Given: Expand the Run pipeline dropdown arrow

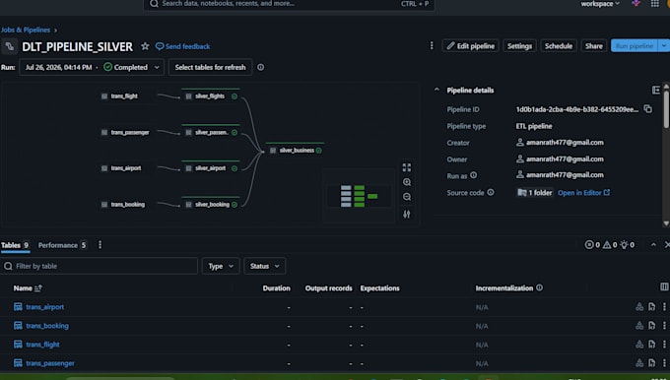Looking at the screenshot, I should 664,45.
